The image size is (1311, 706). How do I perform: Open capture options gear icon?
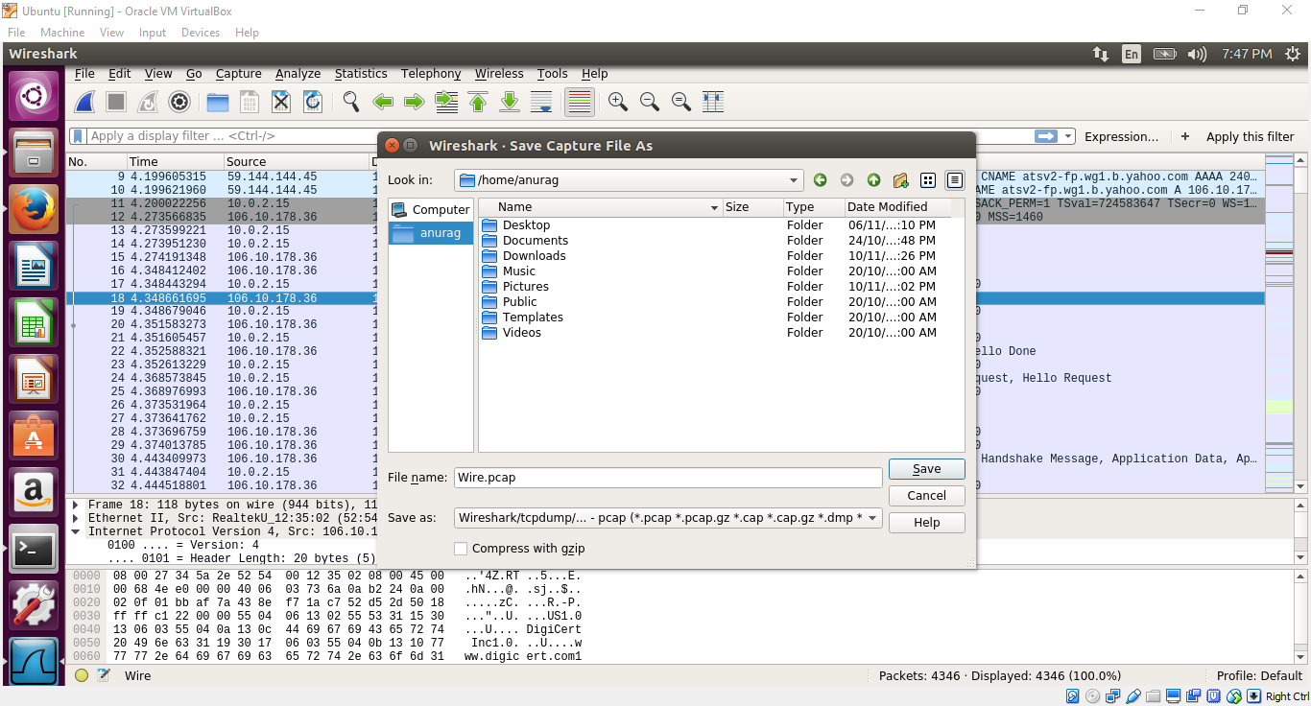[179, 102]
